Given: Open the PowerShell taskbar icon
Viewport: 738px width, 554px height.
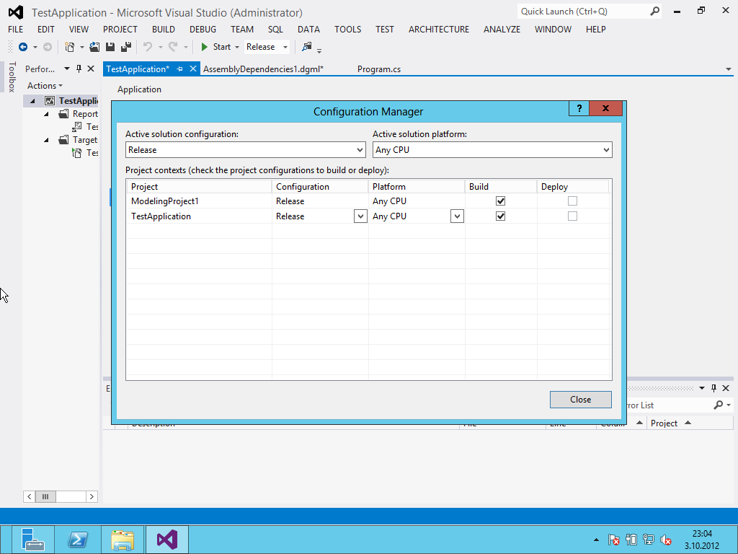Looking at the screenshot, I should point(78,540).
